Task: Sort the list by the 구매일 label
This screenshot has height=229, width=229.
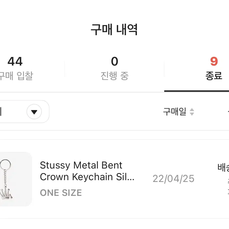Action: tap(175, 112)
